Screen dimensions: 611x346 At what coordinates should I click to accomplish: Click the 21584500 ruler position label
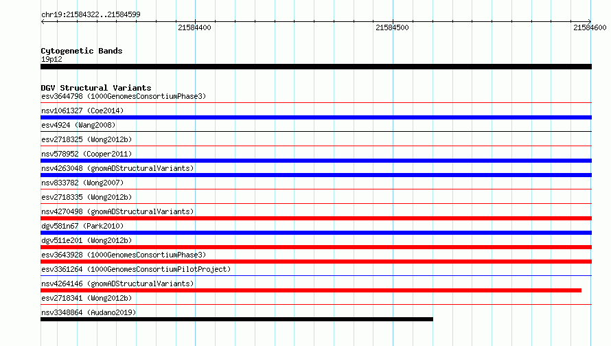click(392, 27)
